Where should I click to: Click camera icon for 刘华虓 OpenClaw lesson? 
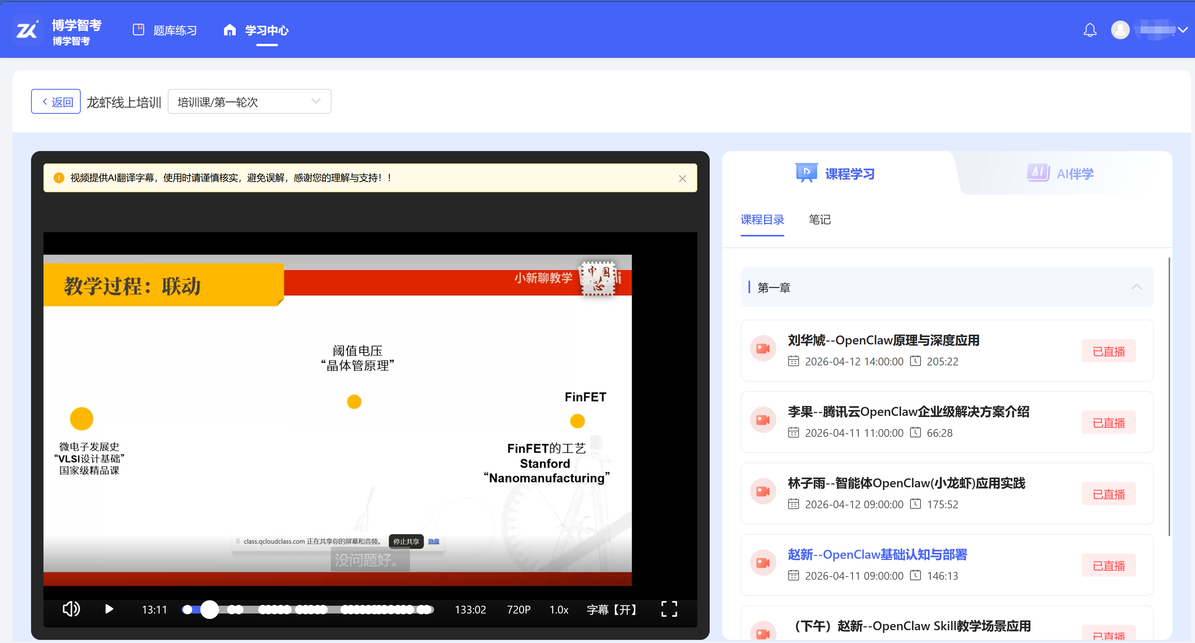[763, 348]
